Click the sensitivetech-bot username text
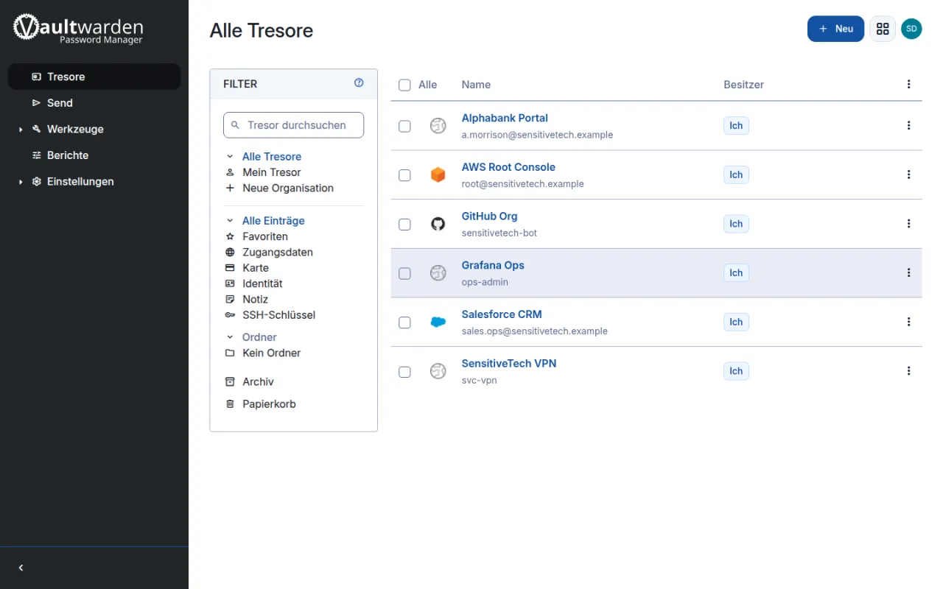The width and height of the screenshot is (943, 589). 499,233
